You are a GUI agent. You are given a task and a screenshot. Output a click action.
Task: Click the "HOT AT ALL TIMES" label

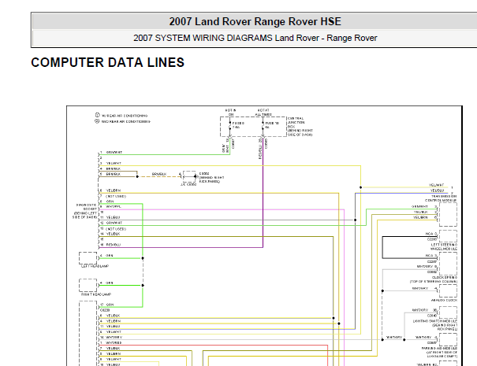click(x=263, y=112)
